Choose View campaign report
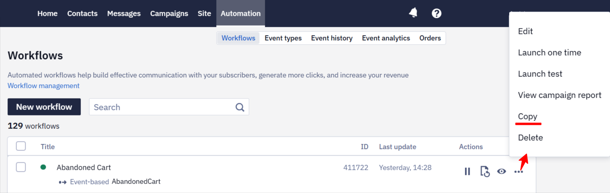This screenshot has width=610, height=193. pos(560,95)
